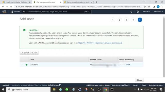Open the browser side panel icon
Viewport: 165px width, 92px height.
(154, 7)
